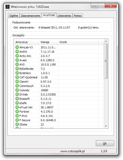Click the '8 godzin(y) temu' text
This screenshot has width=123, height=160.
click(x=88, y=27)
